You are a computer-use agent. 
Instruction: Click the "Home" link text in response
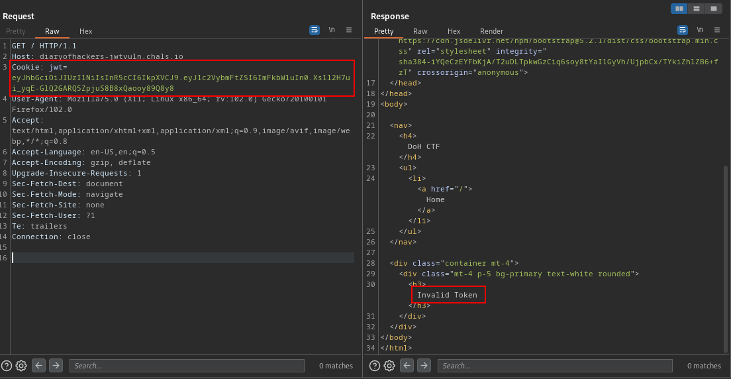(x=436, y=199)
